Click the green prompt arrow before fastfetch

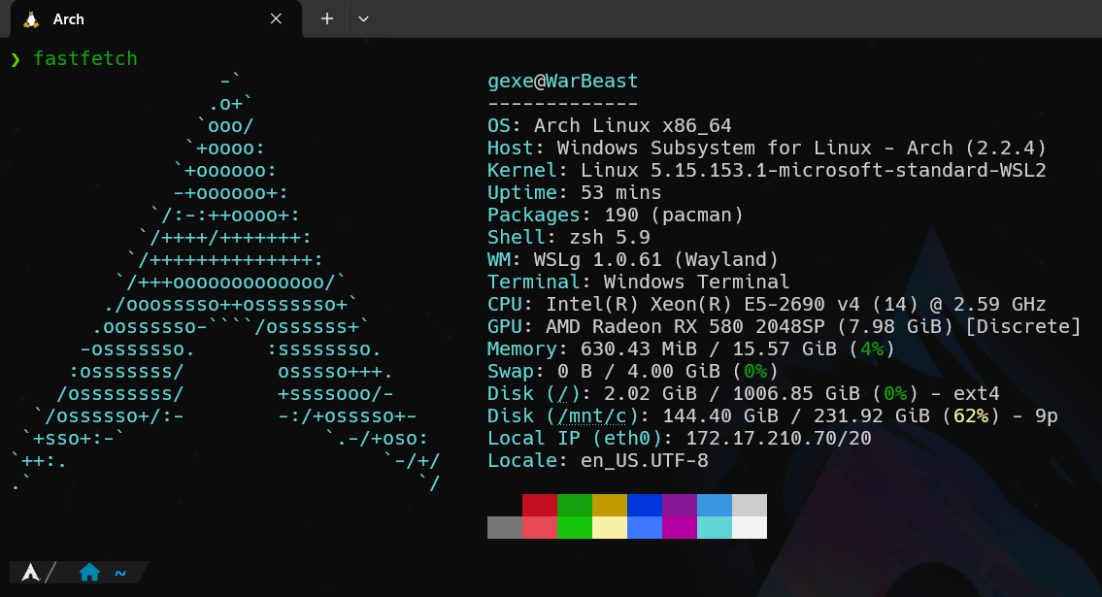(16, 59)
